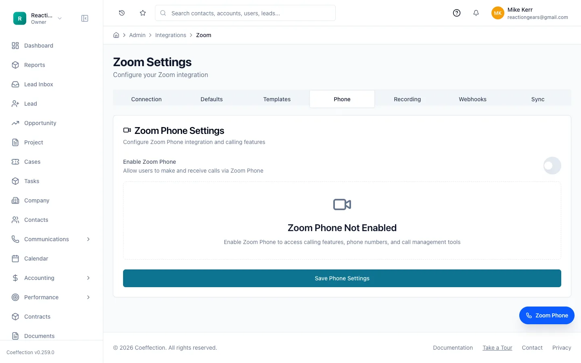Click the Zoom breadcrumb text
Image resolution: width=581 pixels, height=363 pixels.
coord(204,35)
